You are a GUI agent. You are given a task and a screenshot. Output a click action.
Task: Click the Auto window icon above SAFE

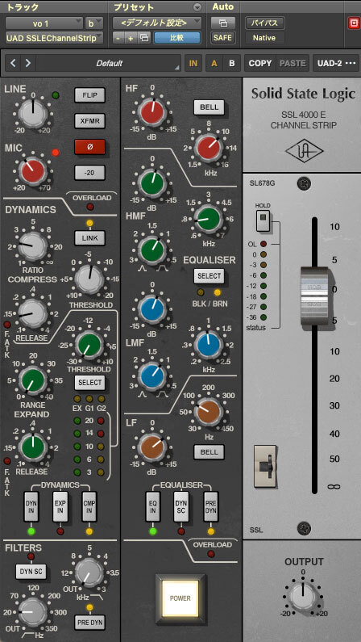[x=223, y=23]
